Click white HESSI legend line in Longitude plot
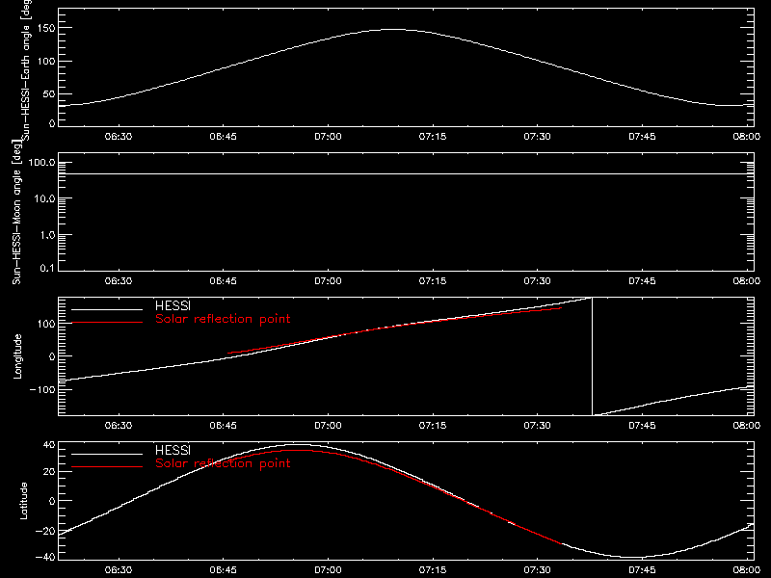The height and width of the screenshot is (578, 771). (x=107, y=309)
